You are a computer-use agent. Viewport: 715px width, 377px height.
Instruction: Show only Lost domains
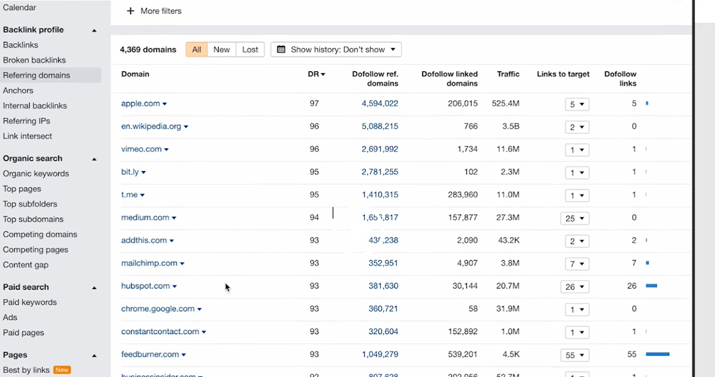point(250,50)
